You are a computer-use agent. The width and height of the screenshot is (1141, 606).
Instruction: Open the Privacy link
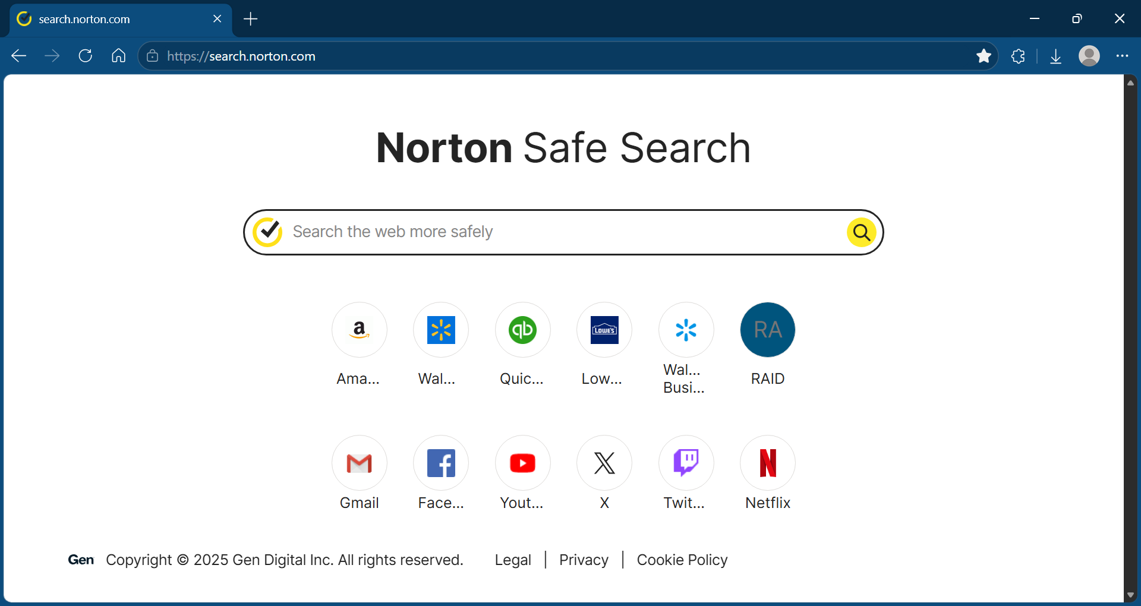(x=584, y=560)
